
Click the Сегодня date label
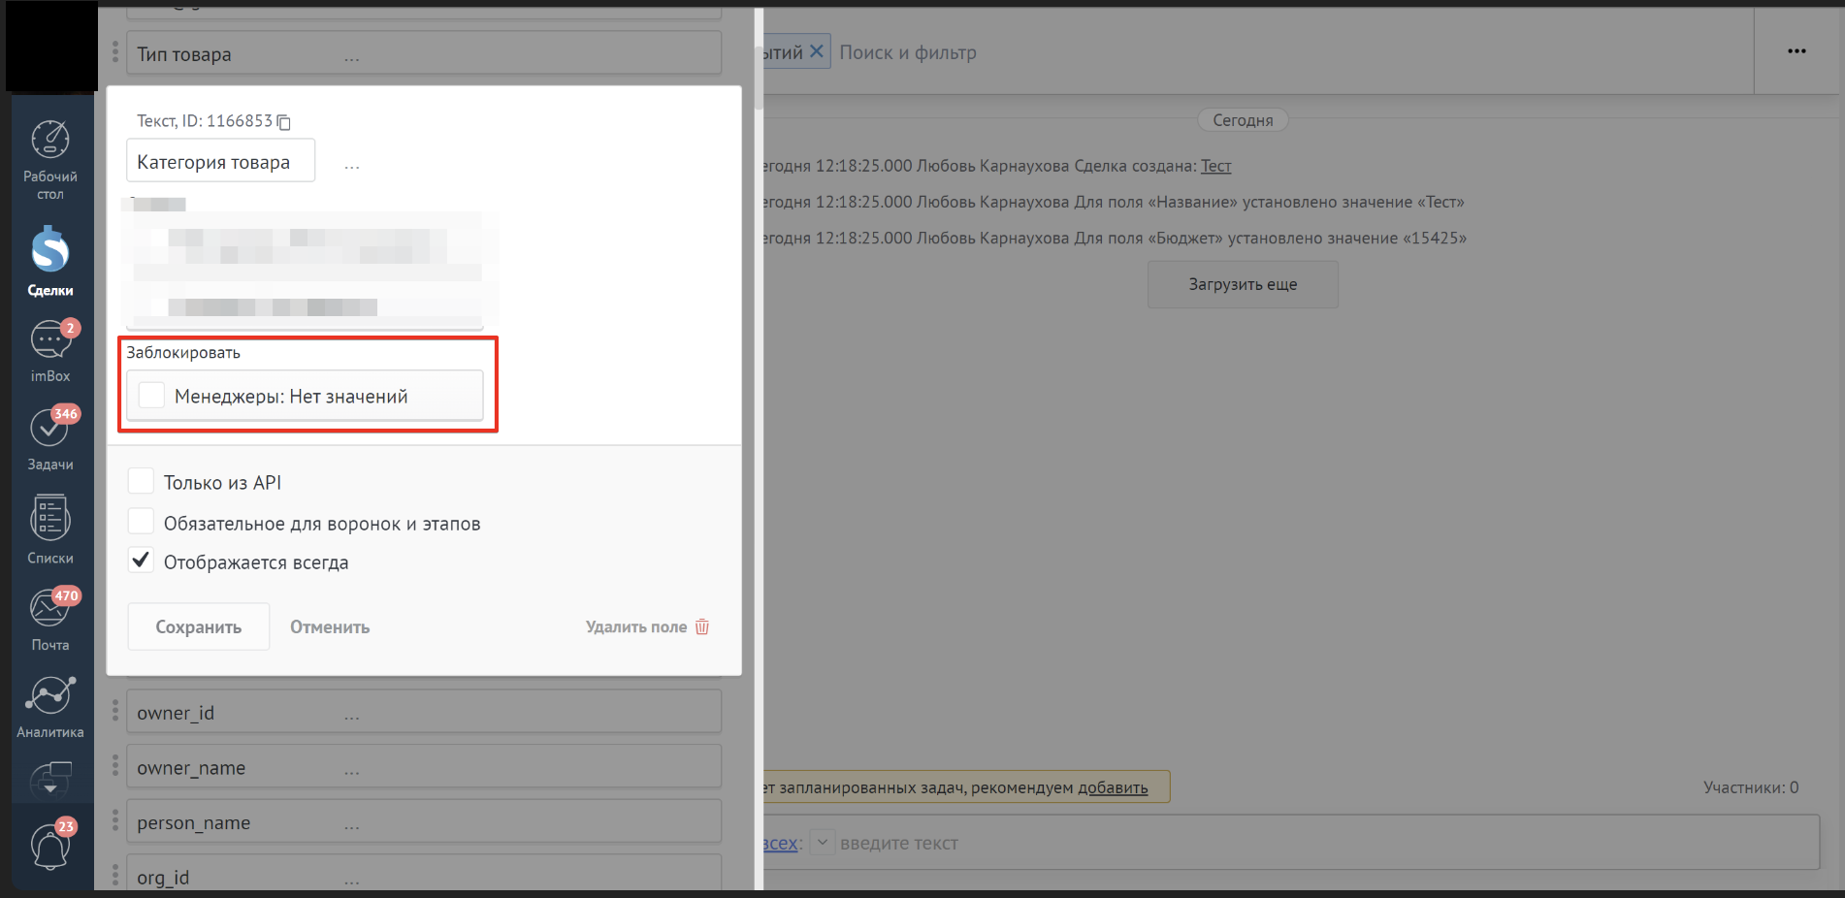point(1243,120)
